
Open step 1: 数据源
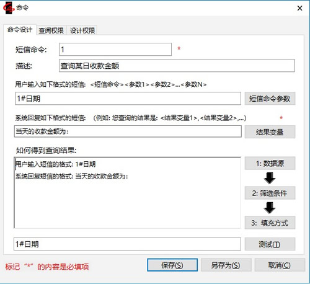point(270,163)
